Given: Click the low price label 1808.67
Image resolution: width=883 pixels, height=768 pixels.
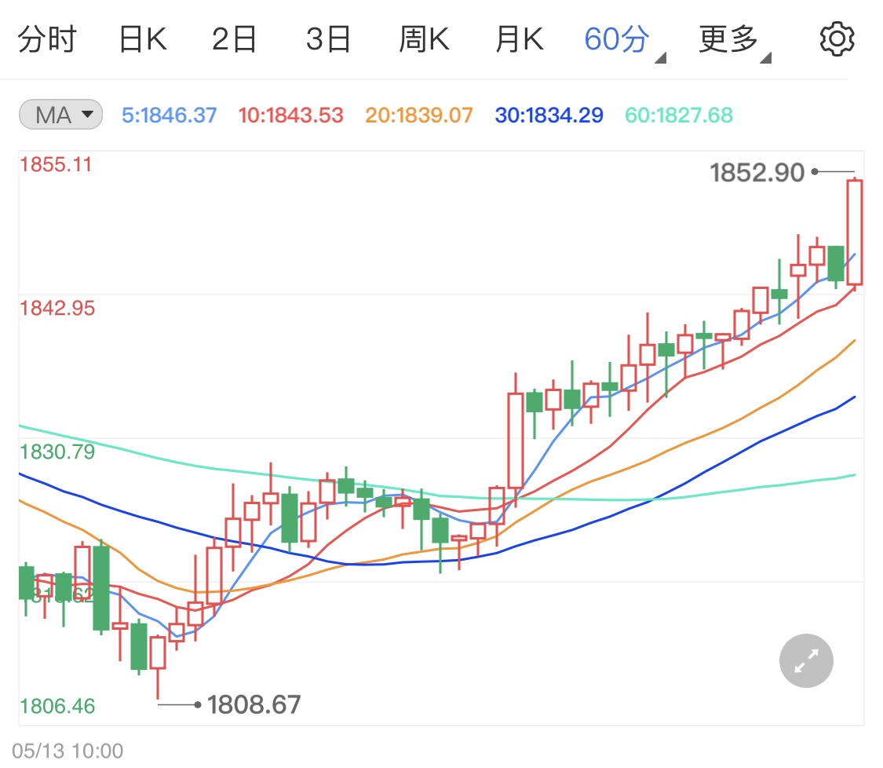Looking at the screenshot, I should point(254,704).
